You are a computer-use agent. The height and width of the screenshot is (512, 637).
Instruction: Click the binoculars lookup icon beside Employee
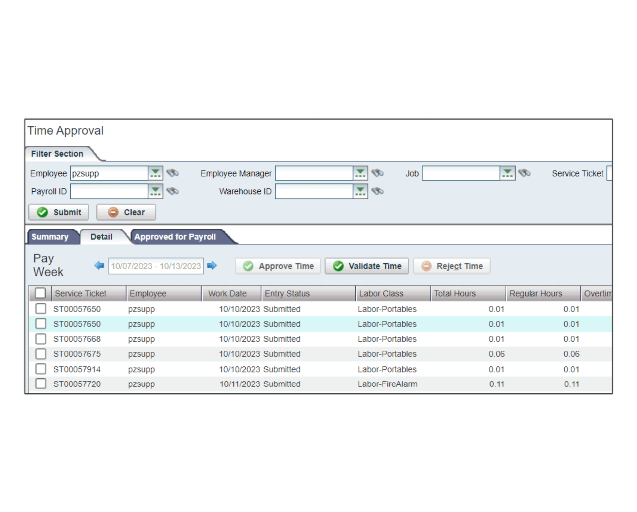pos(172,173)
